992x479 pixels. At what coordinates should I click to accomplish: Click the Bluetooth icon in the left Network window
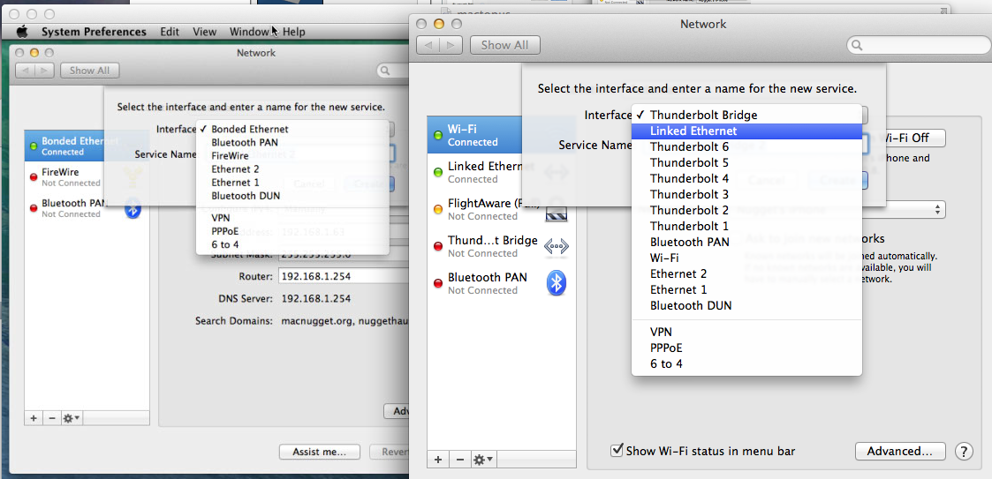(133, 208)
